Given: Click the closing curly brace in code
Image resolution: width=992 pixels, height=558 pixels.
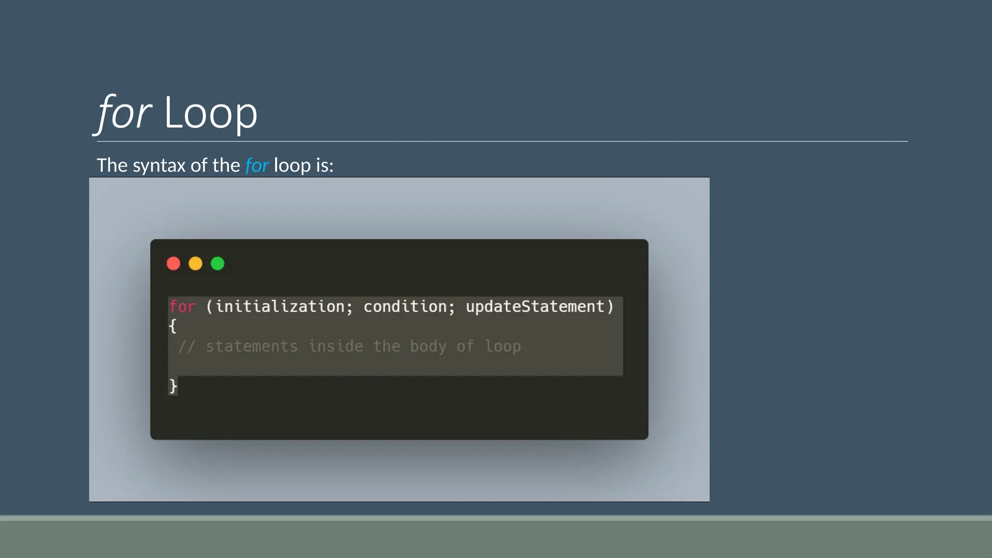Looking at the screenshot, I should (x=173, y=386).
